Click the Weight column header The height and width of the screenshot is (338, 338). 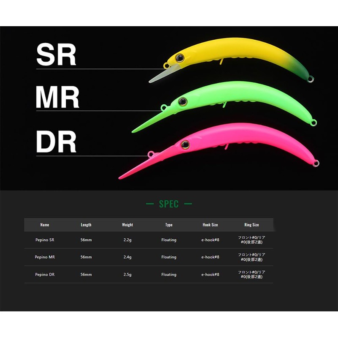pyautogui.click(x=127, y=225)
